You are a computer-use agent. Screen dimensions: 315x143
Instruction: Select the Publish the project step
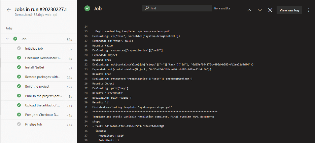point(42,96)
